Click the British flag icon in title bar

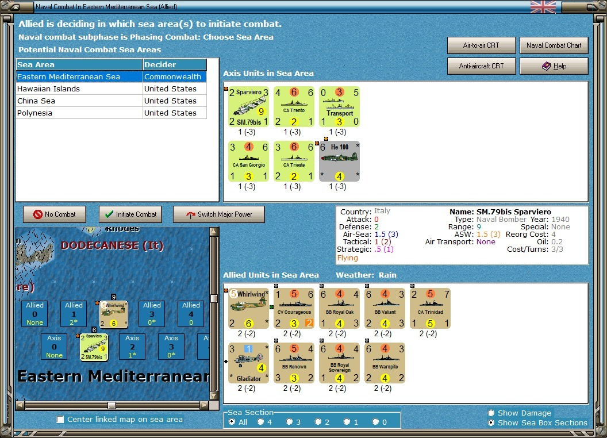(x=543, y=6)
